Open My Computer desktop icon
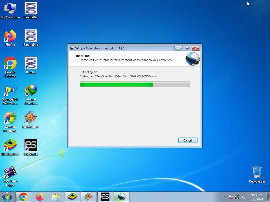 coord(10,11)
